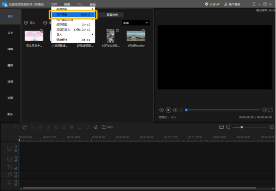Click the zoom-out magnifier on timeline
Screen dimensions: 276x191
click(x=228, y=127)
